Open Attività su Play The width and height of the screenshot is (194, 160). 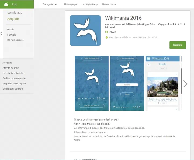[11, 68]
